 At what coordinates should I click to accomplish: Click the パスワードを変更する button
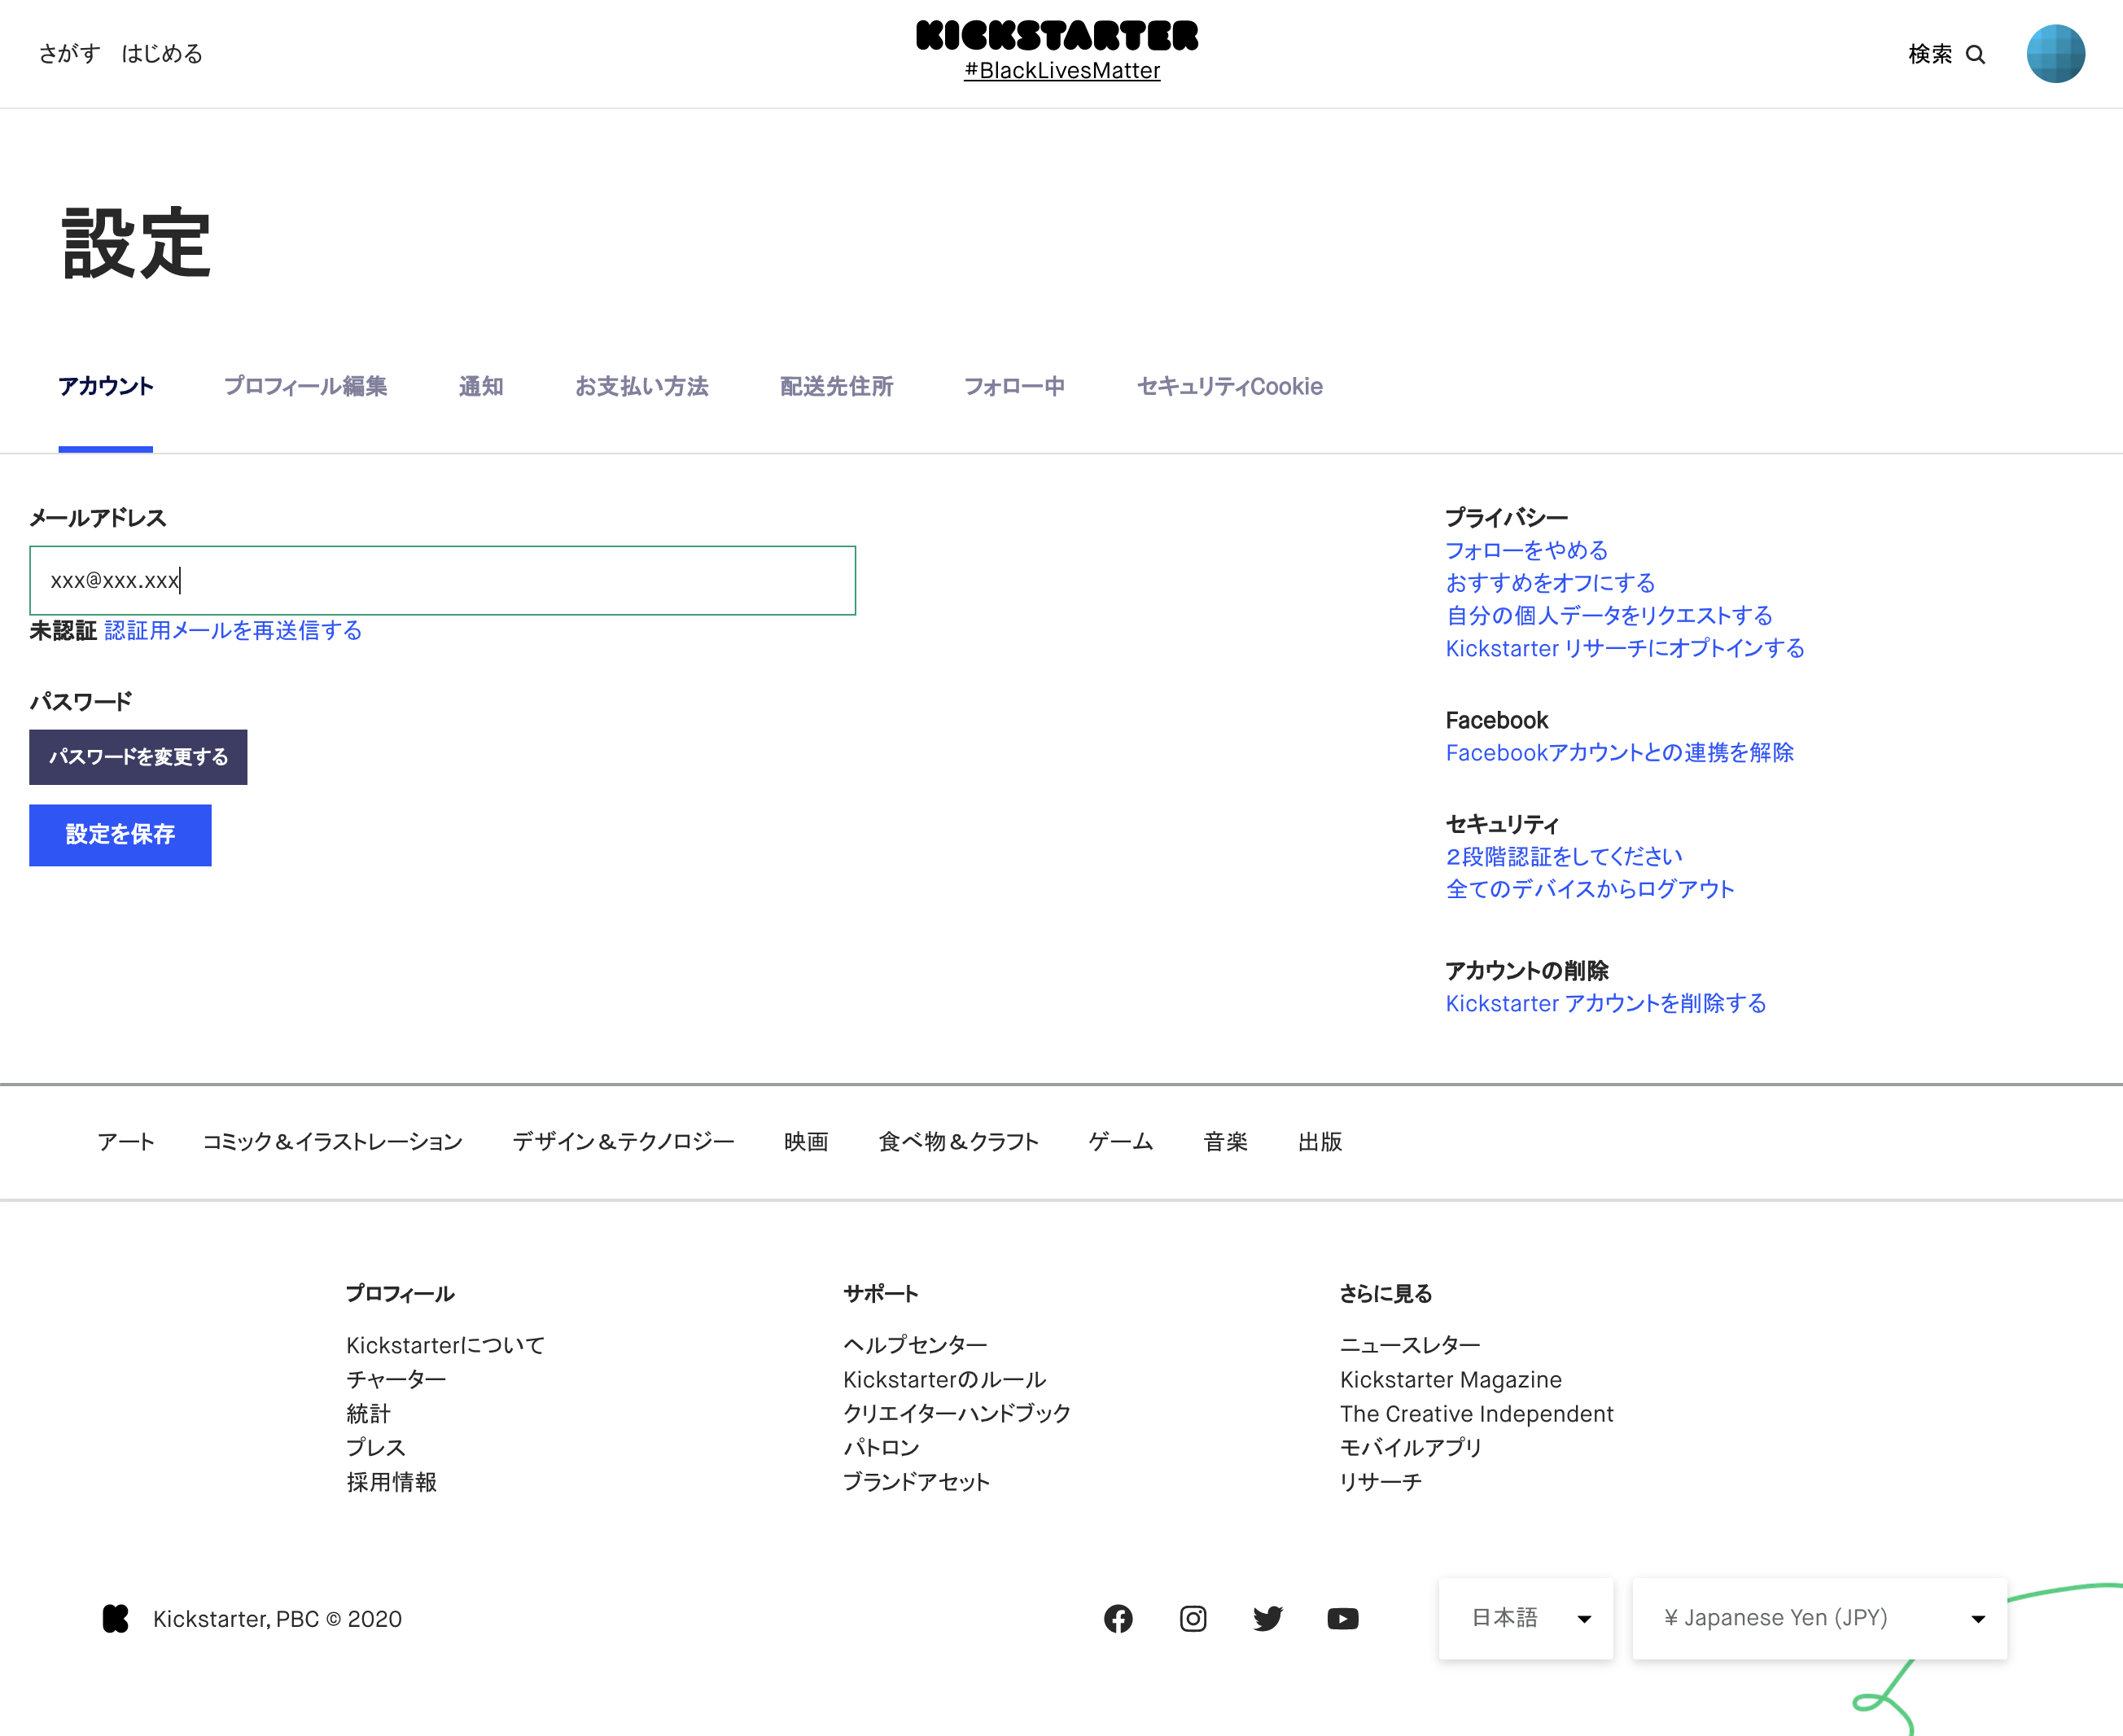click(x=138, y=757)
